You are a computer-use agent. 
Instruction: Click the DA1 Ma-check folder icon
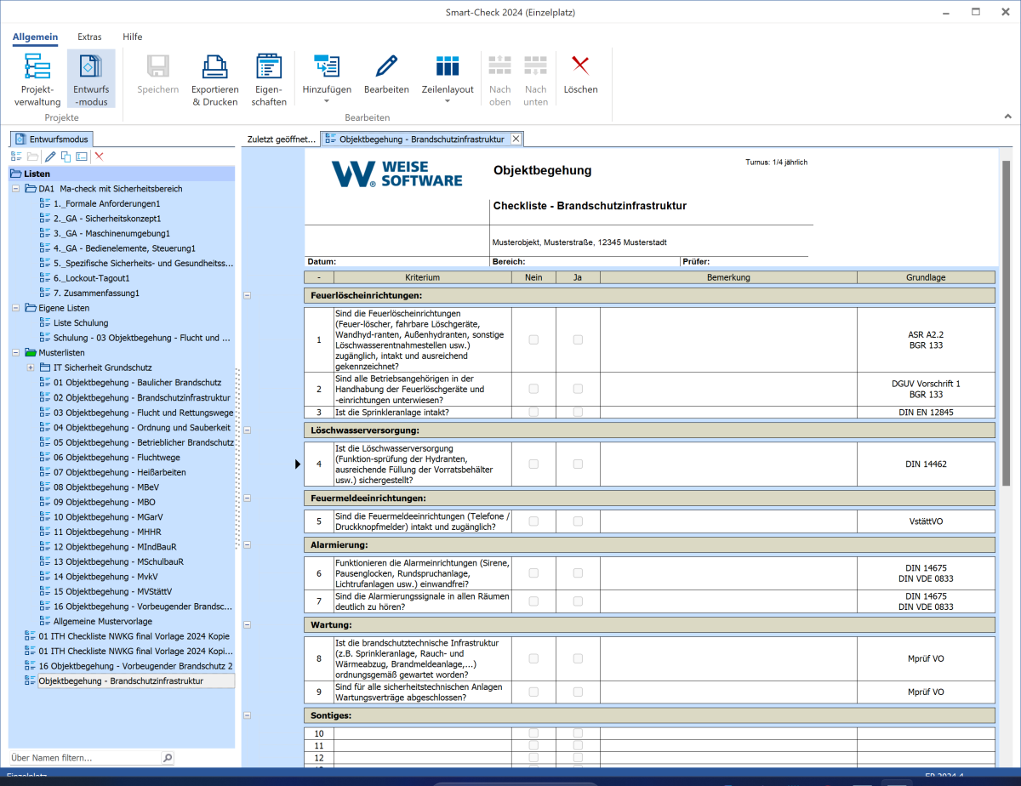pyautogui.click(x=31, y=189)
